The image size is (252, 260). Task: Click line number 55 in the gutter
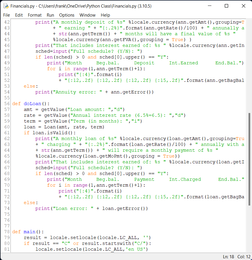[x=7, y=98]
